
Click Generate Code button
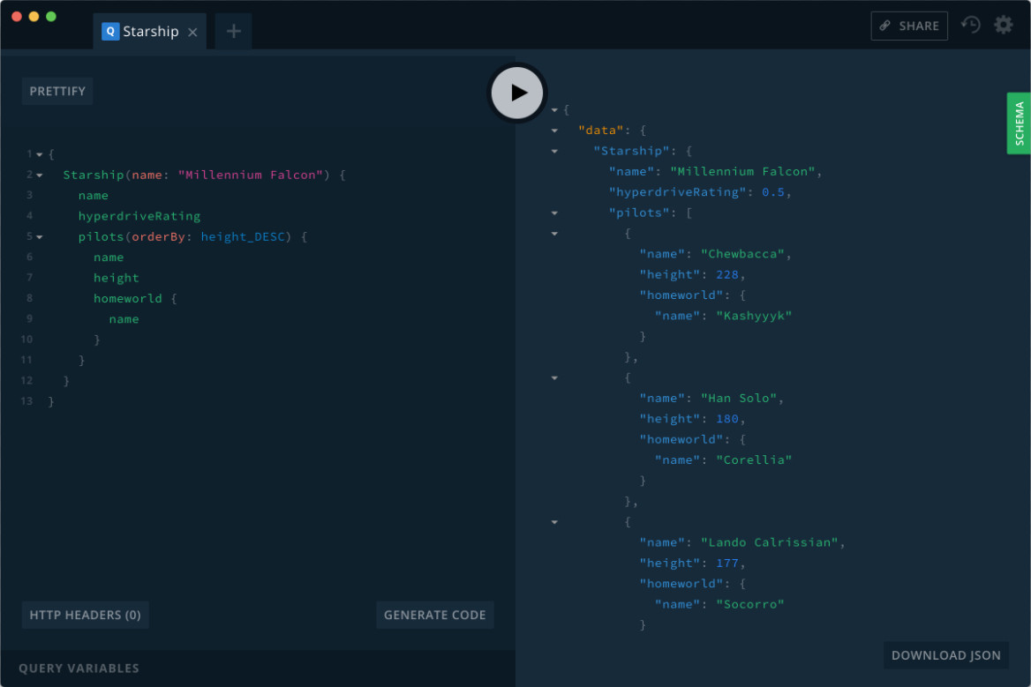point(434,615)
